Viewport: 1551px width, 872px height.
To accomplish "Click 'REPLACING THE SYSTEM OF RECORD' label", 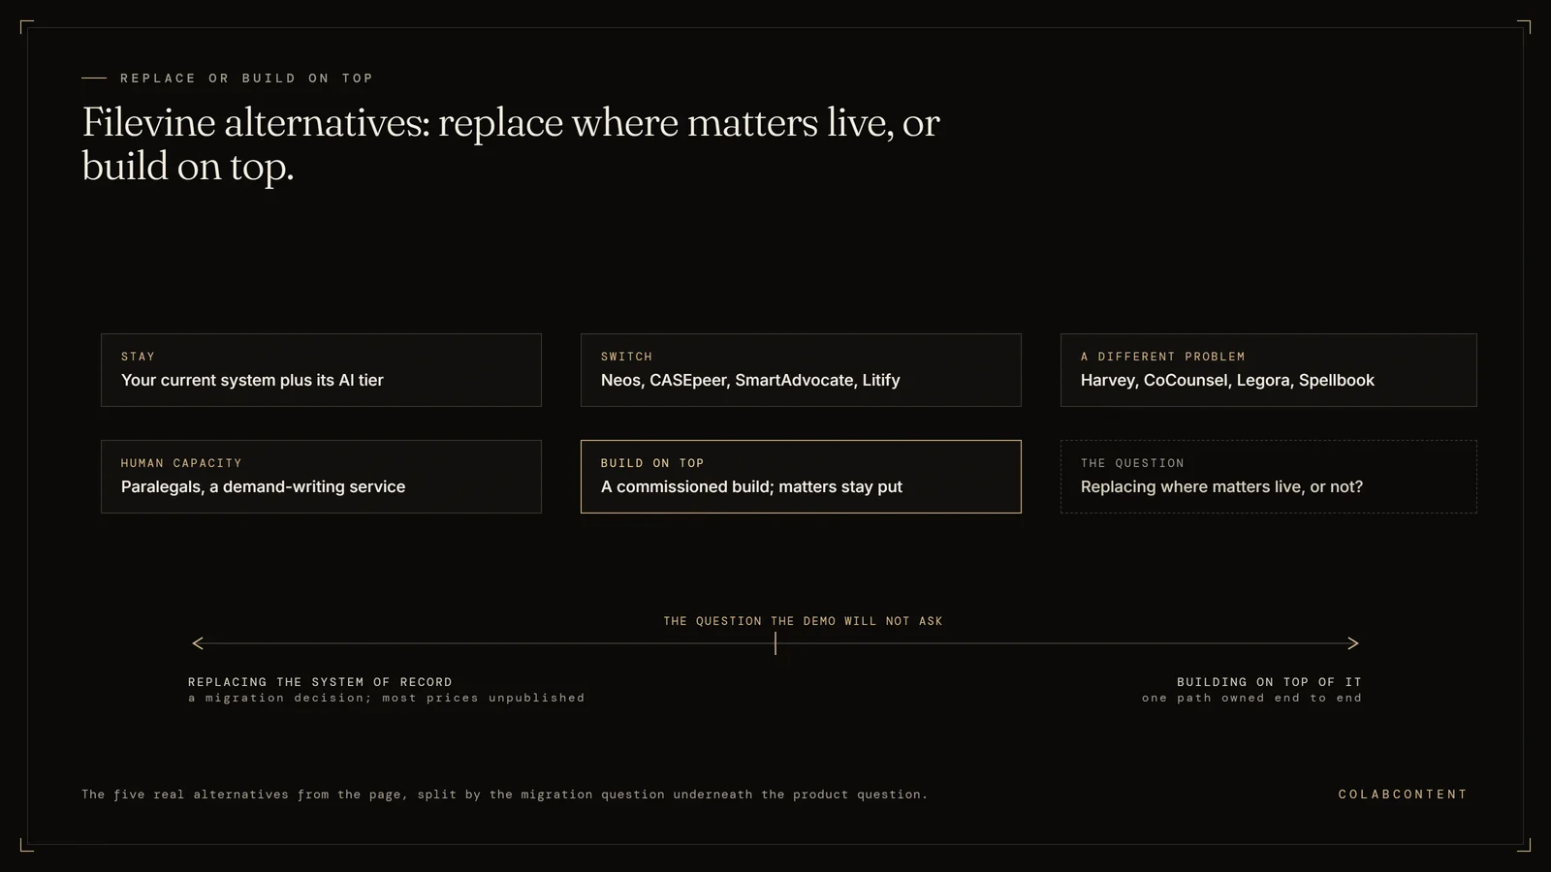I will point(320,682).
